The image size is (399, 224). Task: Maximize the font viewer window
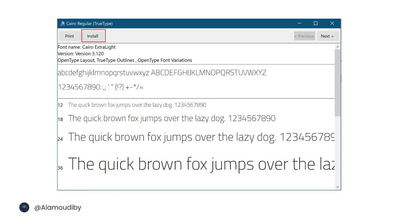[316, 23]
